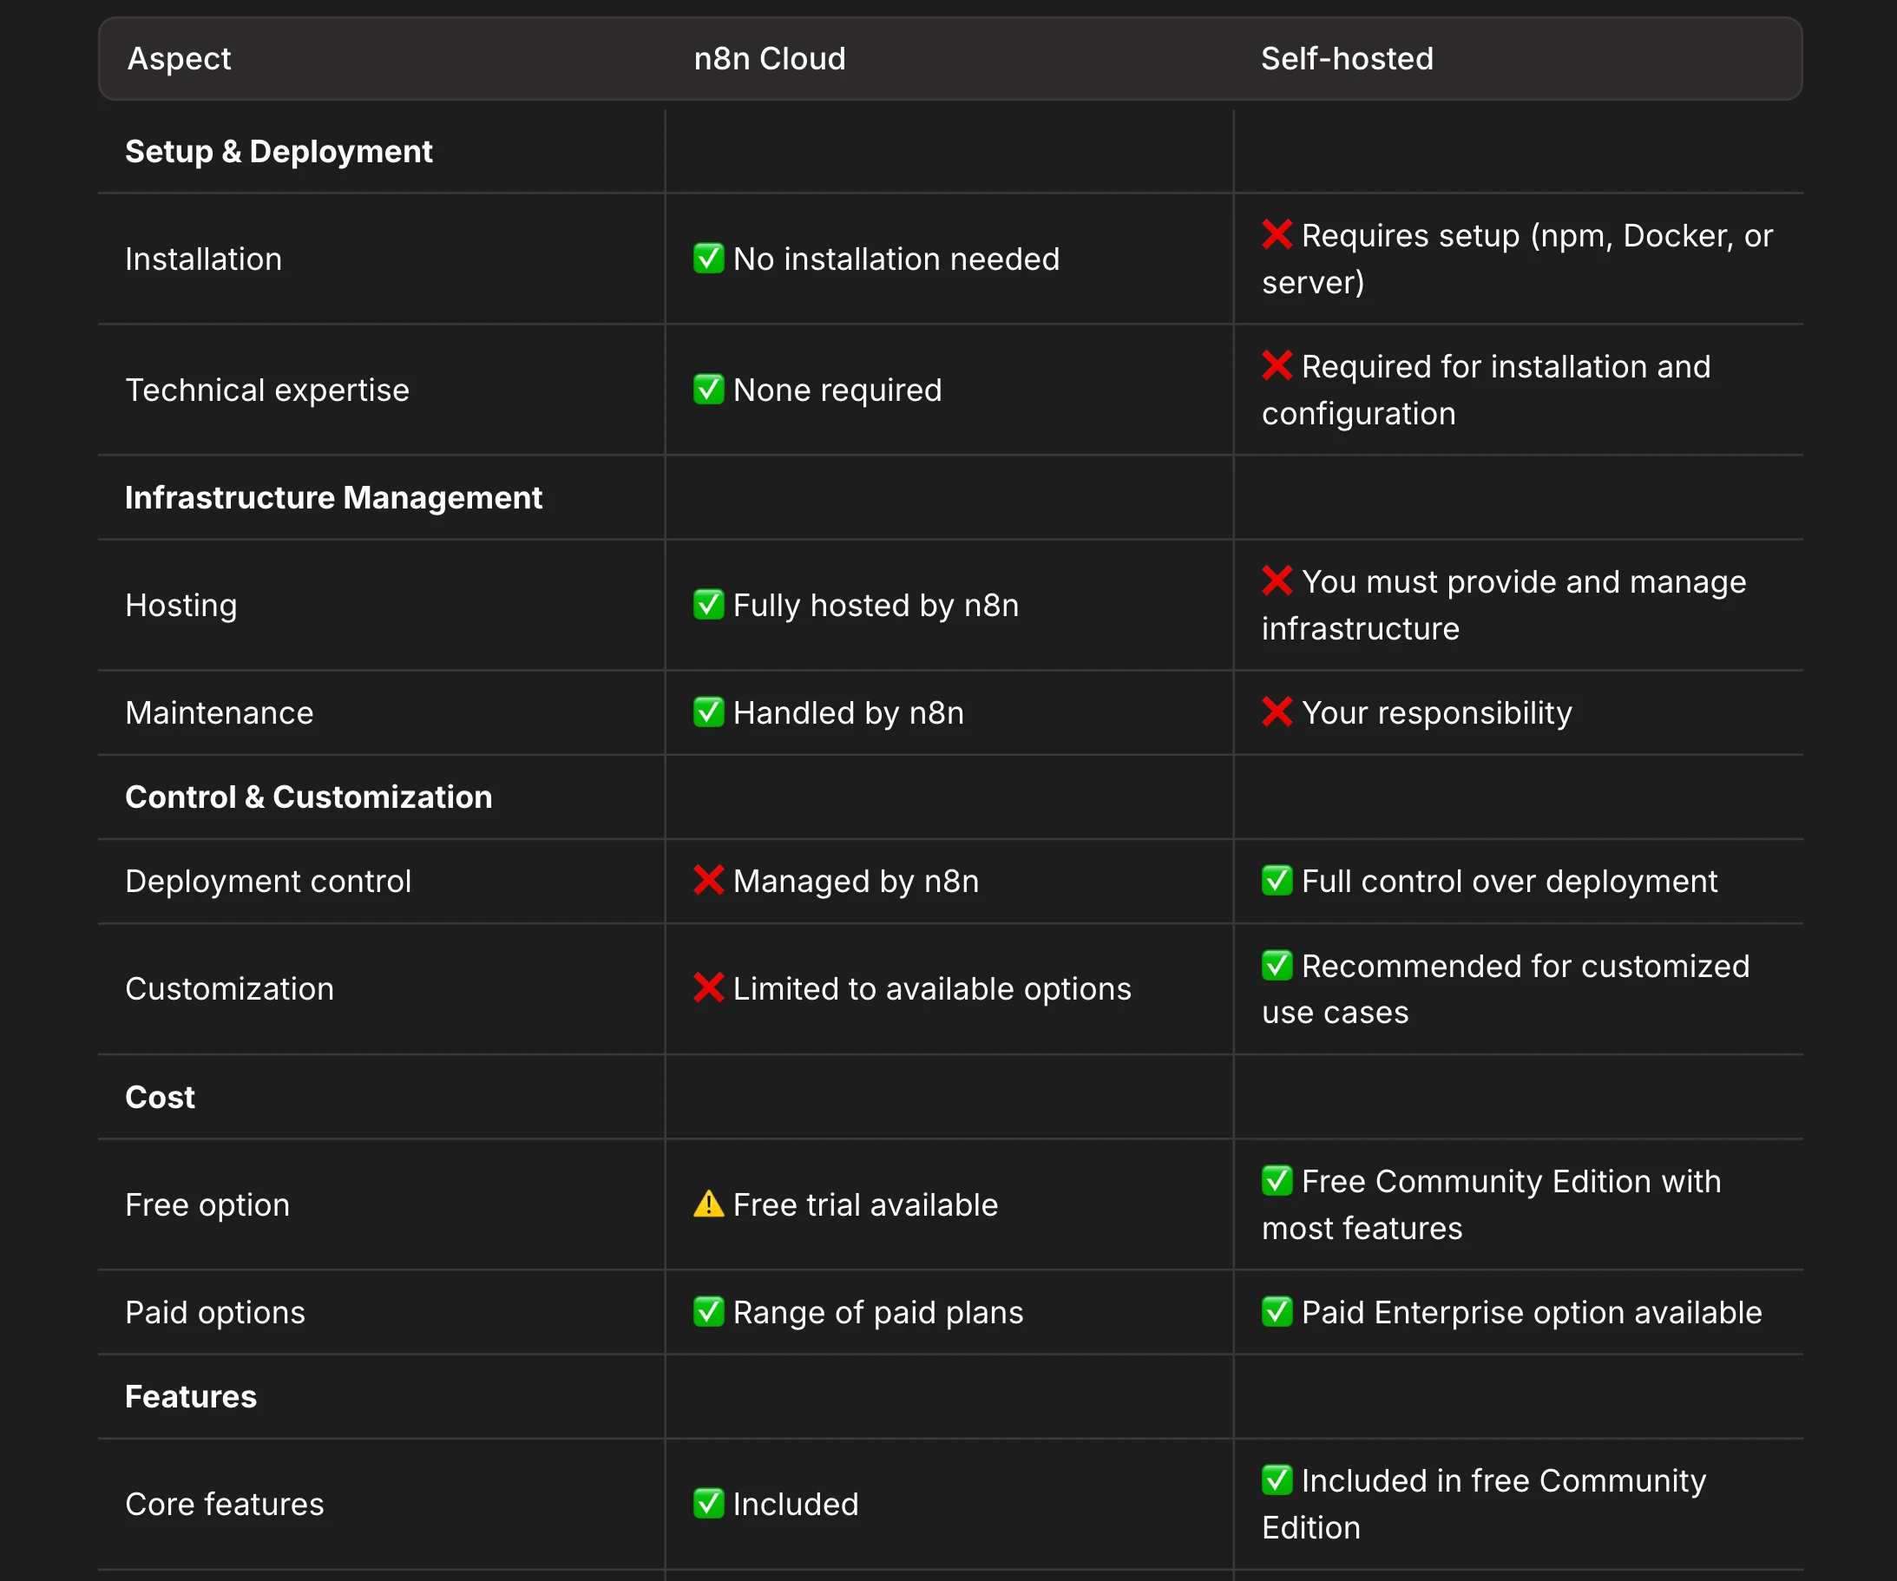Select the "Control & Customization" section heading

pyautogui.click(x=308, y=797)
